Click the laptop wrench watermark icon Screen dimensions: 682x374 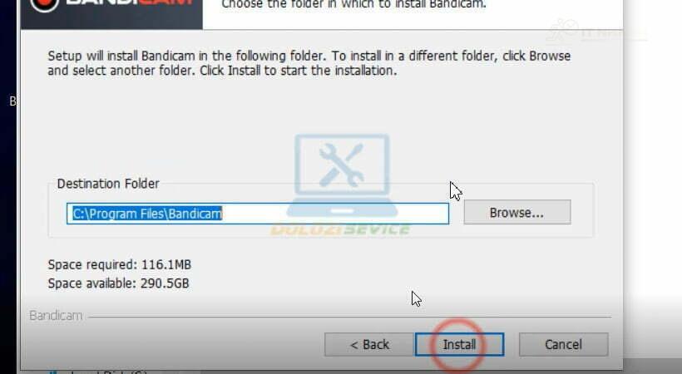342,175
